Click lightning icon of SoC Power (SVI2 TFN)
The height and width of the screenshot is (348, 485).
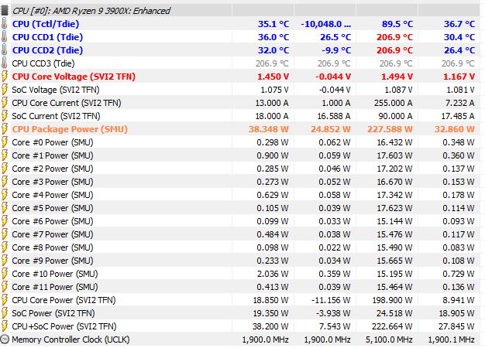tap(5, 313)
